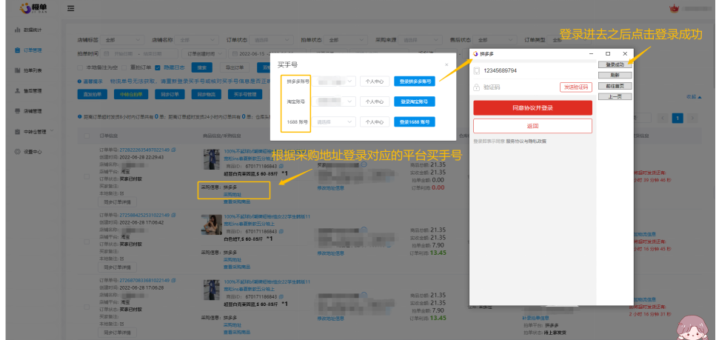
Task: Click the 登录淘宝账号 button
Action: coord(414,101)
